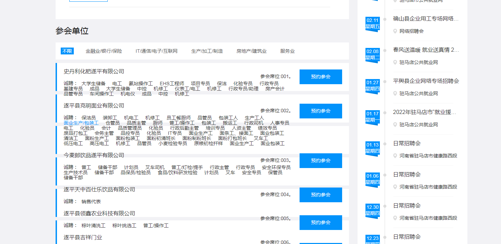Click 预约参会 for 史丹利化肥遂平有限公司

click(x=321, y=77)
